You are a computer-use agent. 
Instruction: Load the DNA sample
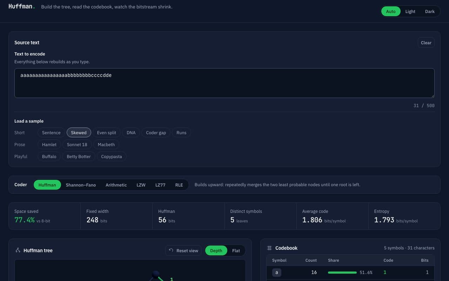coord(131,132)
